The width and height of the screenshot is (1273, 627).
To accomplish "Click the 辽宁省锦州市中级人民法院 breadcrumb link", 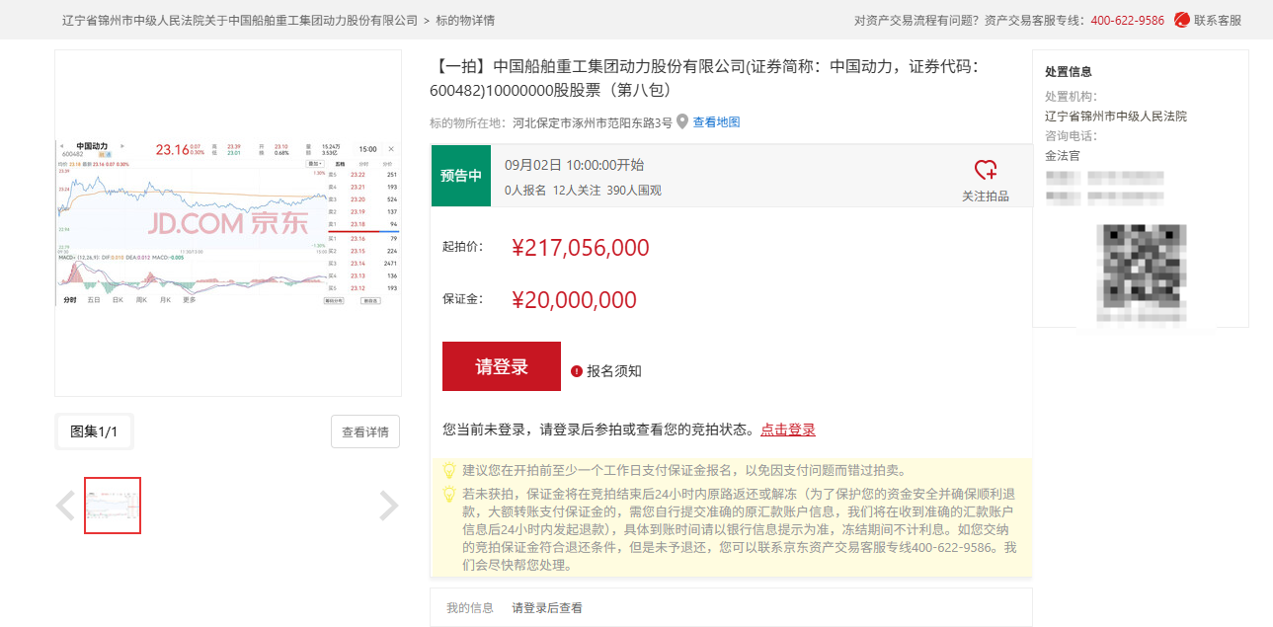I will pos(240,20).
